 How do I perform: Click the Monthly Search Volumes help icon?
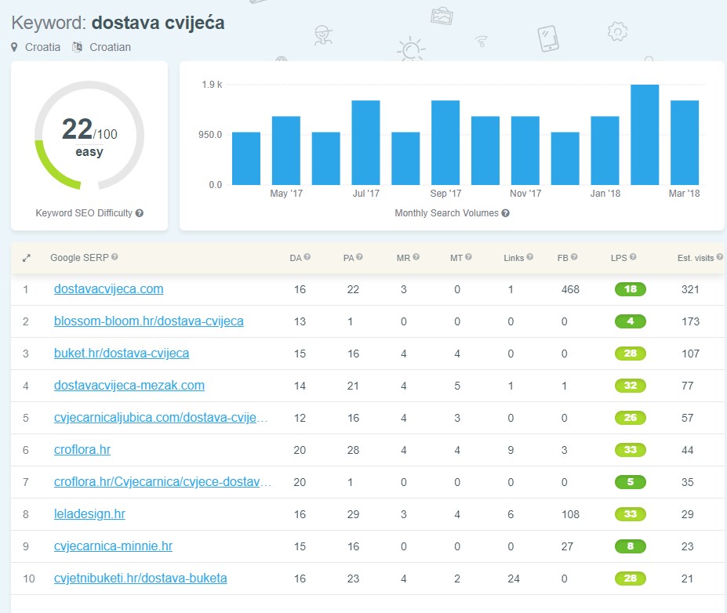[x=505, y=213]
